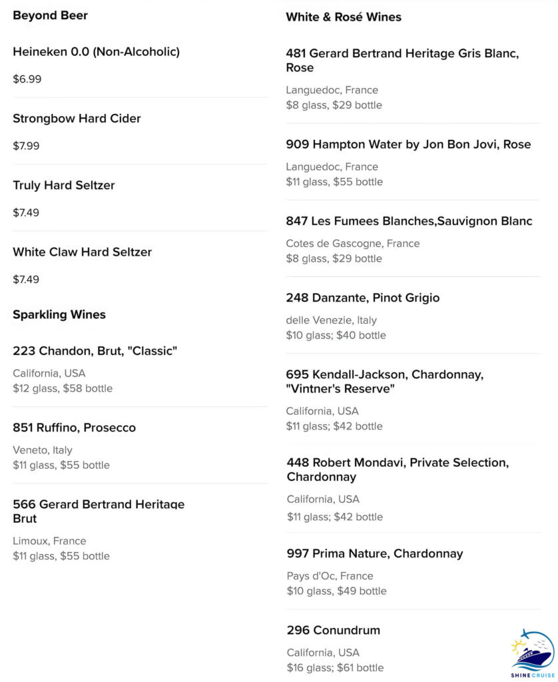Click the Shine Cruise ship logo
Image resolution: width=558 pixels, height=682 pixels.
[532, 653]
